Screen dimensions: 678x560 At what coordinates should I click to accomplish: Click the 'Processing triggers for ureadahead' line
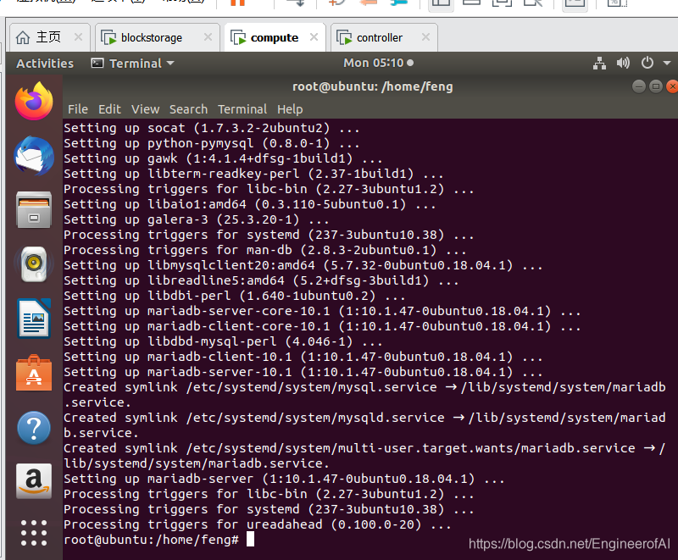click(x=258, y=524)
